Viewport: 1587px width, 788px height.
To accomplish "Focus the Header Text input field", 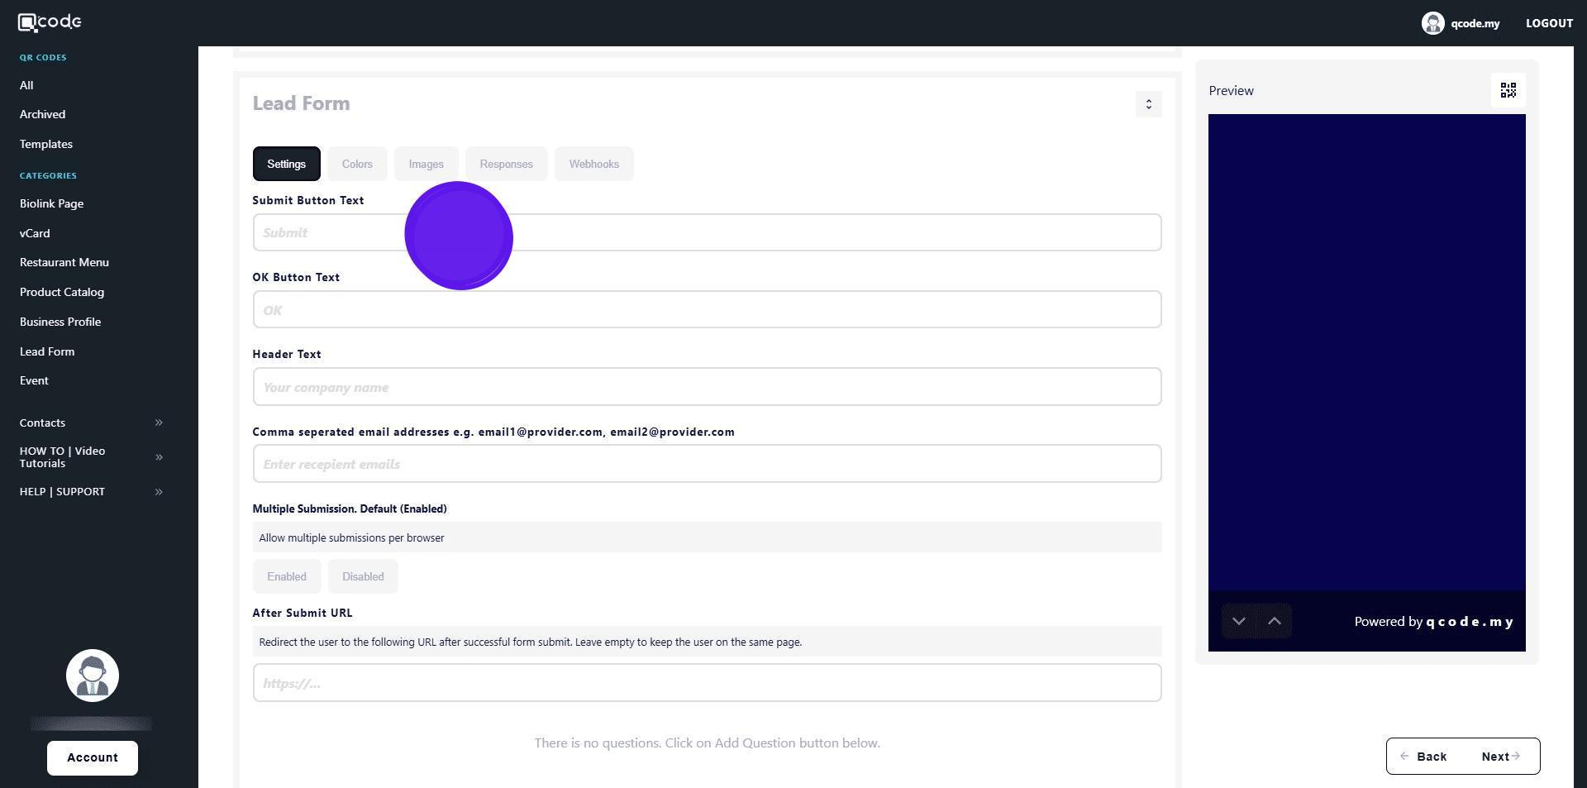I will pyautogui.click(x=707, y=387).
